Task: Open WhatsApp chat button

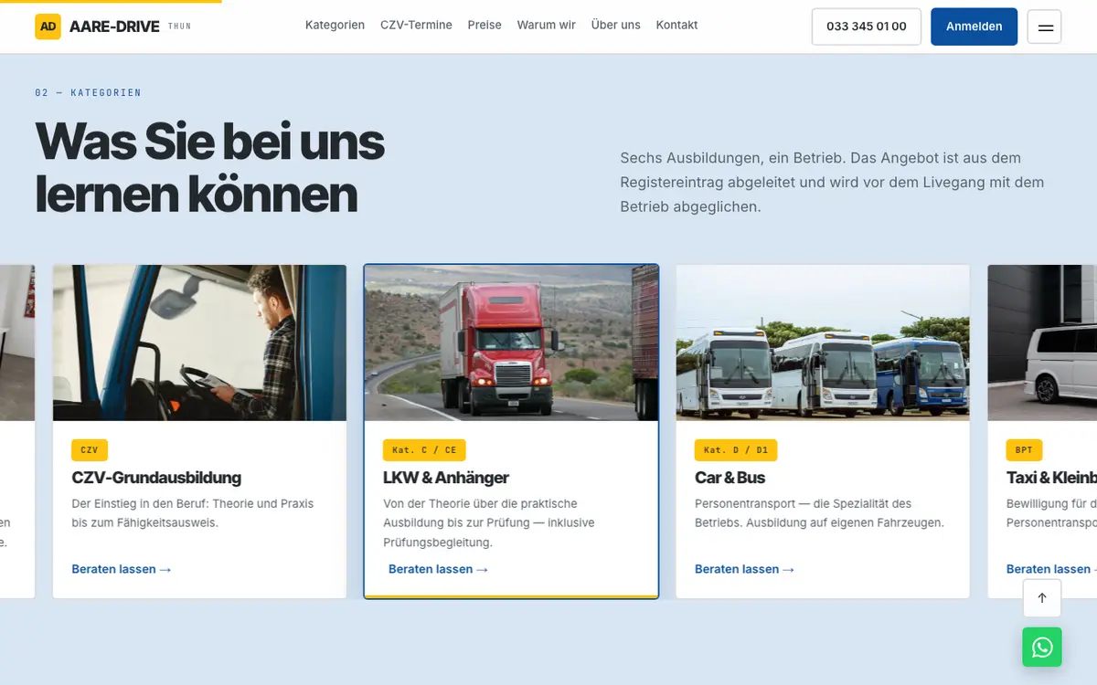Action: coord(1042,648)
